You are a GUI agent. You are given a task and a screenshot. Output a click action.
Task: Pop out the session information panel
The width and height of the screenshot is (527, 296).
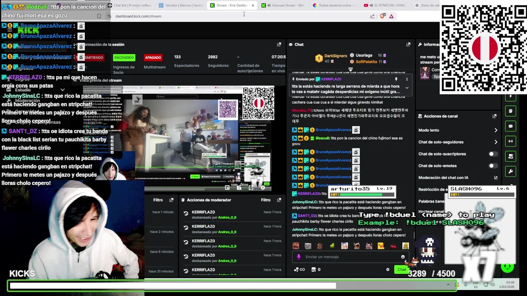[x=279, y=44]
